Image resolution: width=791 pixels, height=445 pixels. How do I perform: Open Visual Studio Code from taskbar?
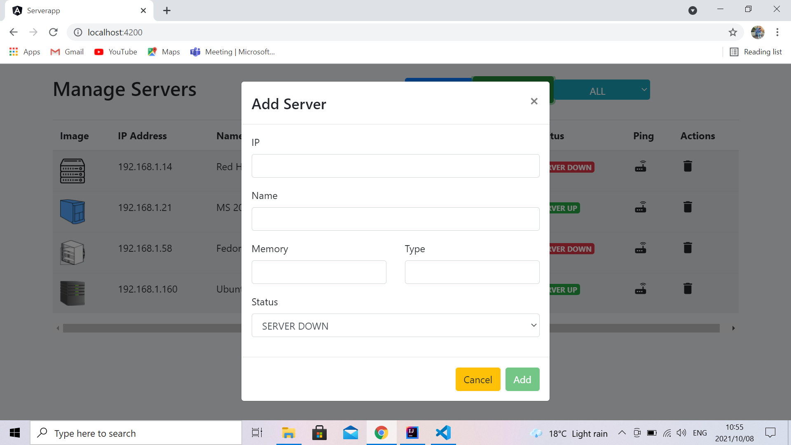pyautogui.click(x=443, y=433)
